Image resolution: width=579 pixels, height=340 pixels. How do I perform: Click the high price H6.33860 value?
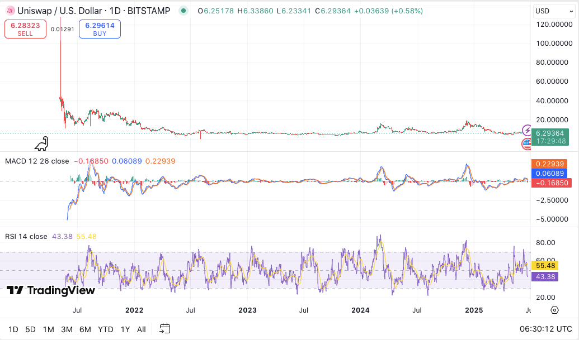[x=255, y=11]
